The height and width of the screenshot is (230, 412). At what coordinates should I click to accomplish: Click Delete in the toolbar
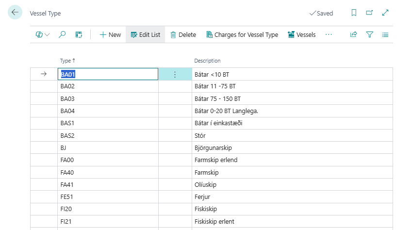(183, 34)
